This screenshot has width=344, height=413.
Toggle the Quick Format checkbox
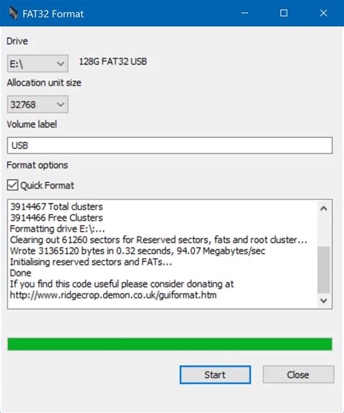[12, 185]
